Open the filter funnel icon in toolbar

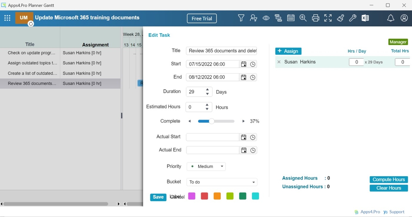(241, 18)
